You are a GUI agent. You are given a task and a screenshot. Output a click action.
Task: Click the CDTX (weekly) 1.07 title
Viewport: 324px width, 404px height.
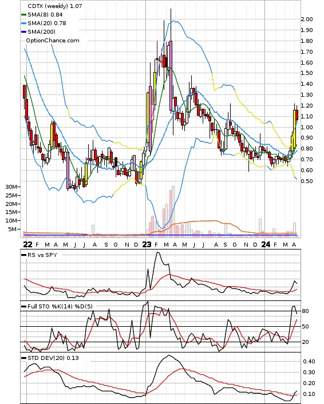click(x=54, y=6)
